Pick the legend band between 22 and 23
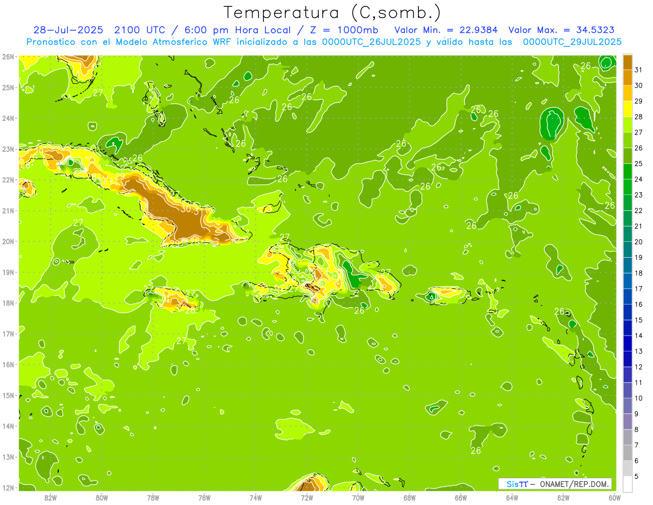 [627, 203]
